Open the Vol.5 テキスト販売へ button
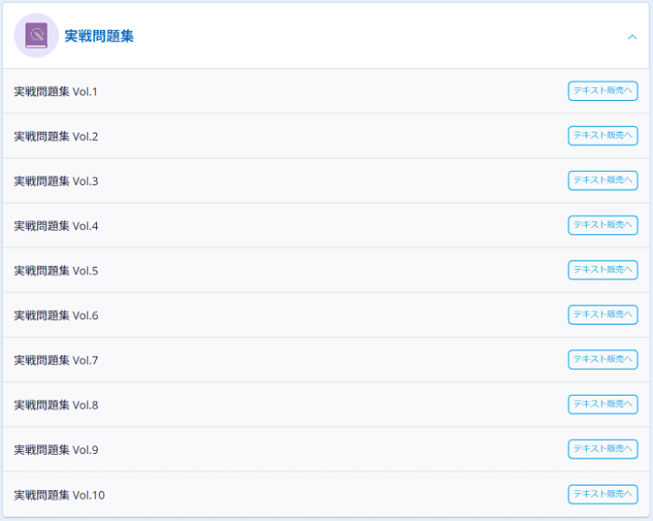Image resolution: width=653 pixels, height=521 pixels. pos(603,270)
